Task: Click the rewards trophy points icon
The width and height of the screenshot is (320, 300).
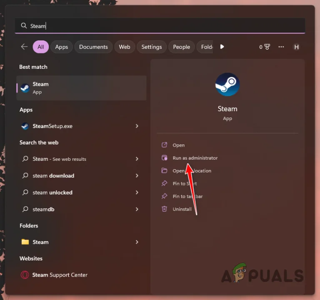Action: click(267, 47)
